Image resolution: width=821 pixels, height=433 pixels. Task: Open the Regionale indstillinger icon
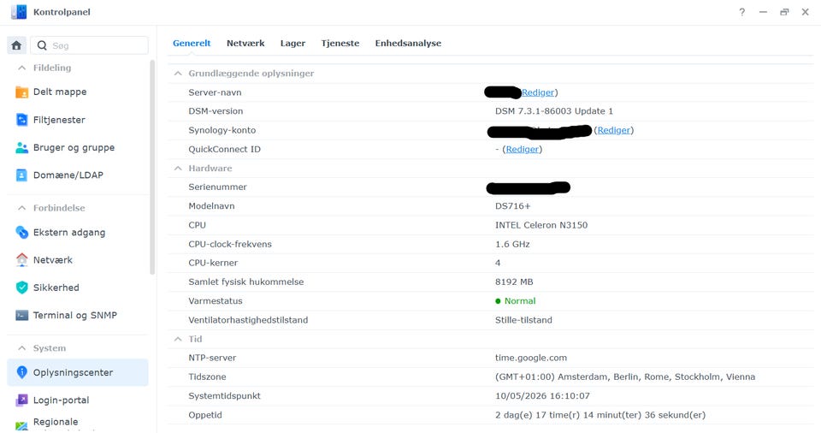point(21,425)
